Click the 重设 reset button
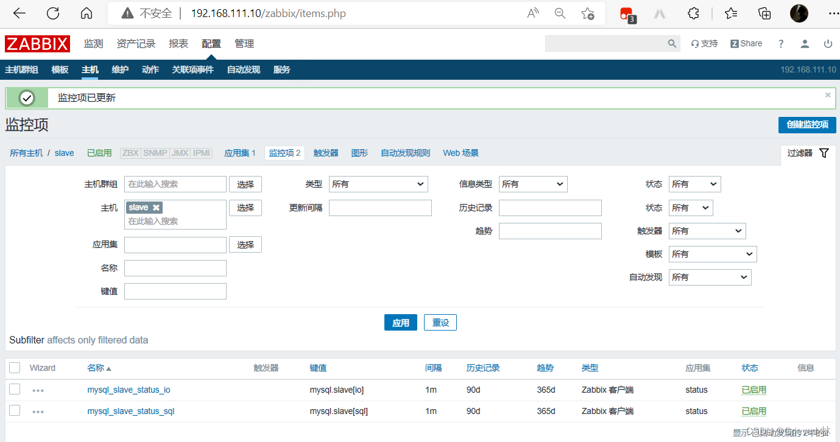Image resolution: width=840 pixels, height=442 pixels. coord(440,323)
